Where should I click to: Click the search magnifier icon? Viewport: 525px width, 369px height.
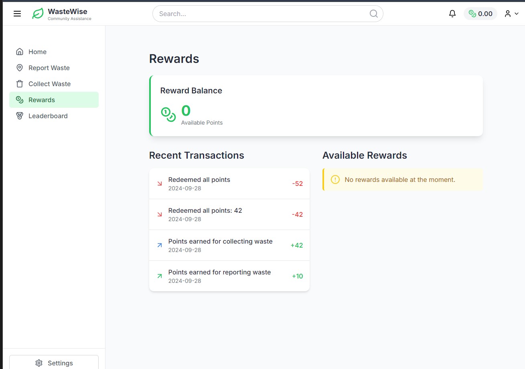click(x=373, y=13)
